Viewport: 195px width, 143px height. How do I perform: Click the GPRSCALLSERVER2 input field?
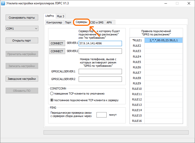coord(100,79)
